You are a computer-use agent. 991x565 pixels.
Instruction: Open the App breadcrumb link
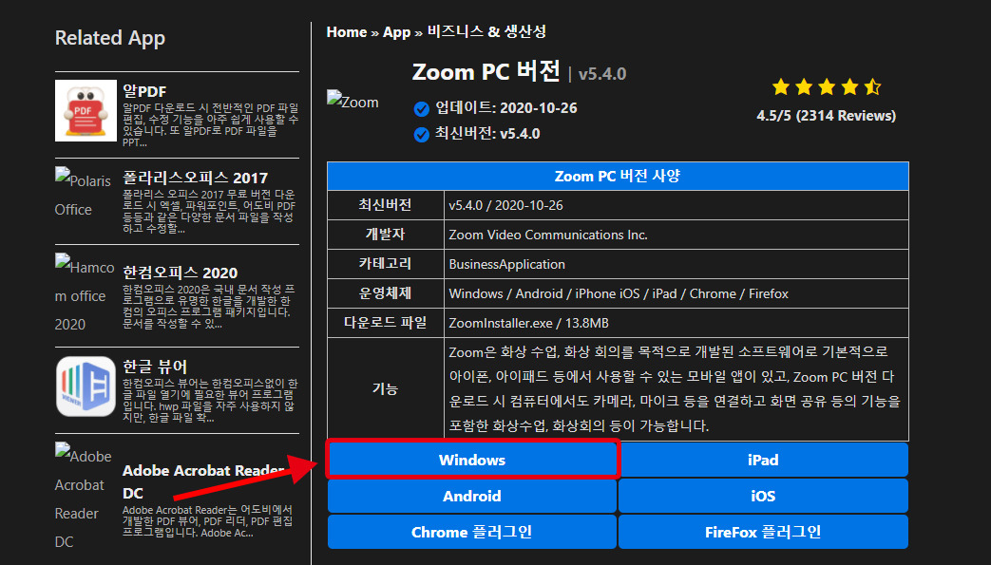point(397,32)
